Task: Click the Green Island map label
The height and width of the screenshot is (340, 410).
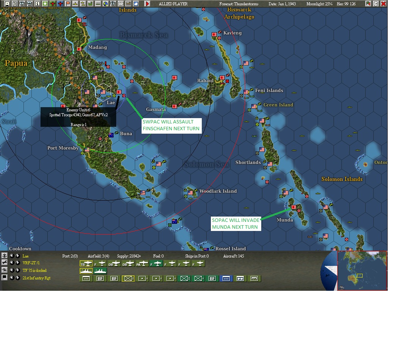Action: click(x=278, y=105)
